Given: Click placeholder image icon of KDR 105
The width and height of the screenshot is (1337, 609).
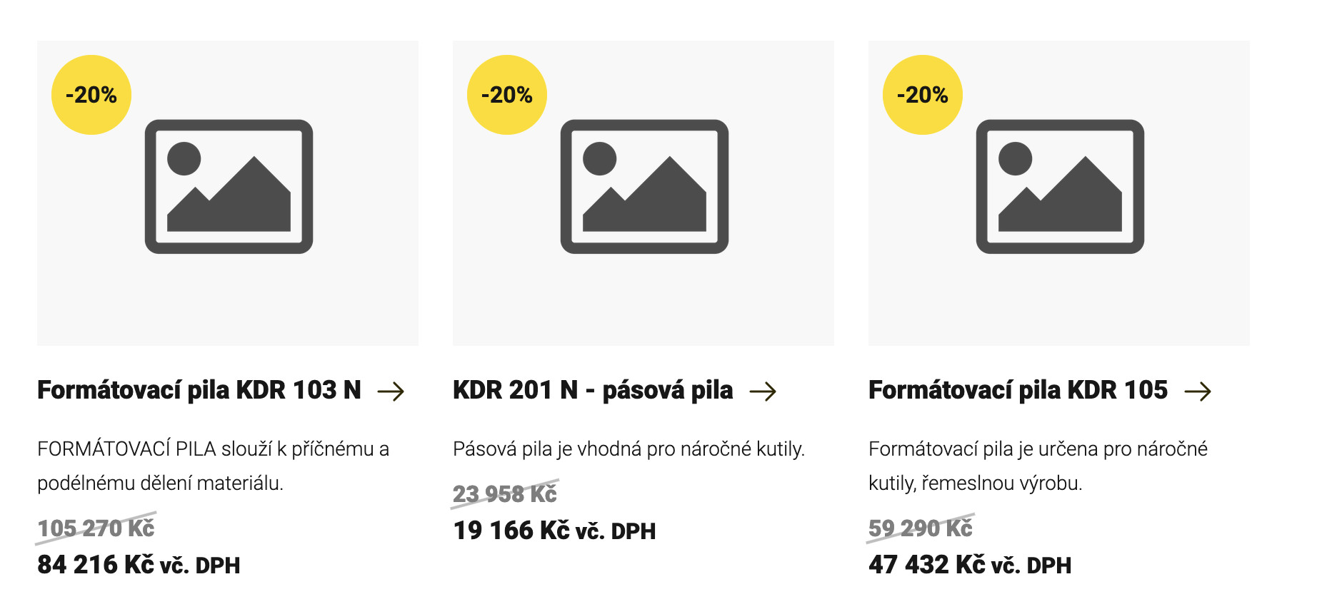Looking at the screenshot, I should (1060, 186).
